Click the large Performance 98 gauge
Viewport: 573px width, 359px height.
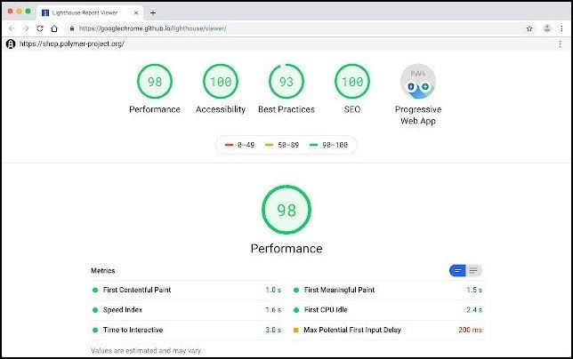pyautogui.click(x=286, y=210)
